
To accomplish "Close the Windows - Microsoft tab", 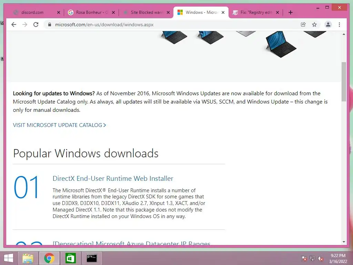I will point(223,12).
